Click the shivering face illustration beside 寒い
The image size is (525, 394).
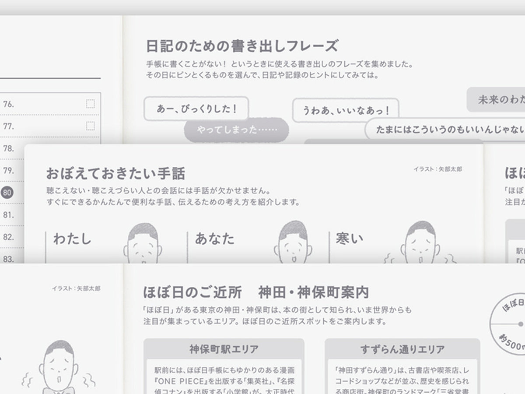(x=420, y=243)
